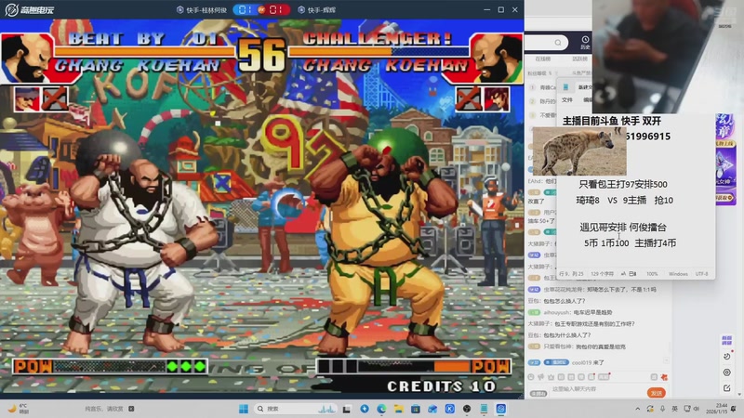Screen dimensions: 744x418
Task: Click the 英 input method indicator
Action: (x=675, y=409)
